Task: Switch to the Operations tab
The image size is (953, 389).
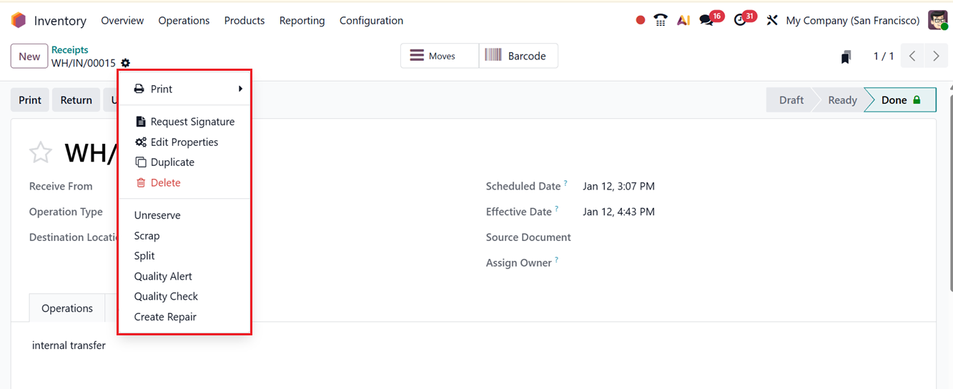Action: point(67,308)
